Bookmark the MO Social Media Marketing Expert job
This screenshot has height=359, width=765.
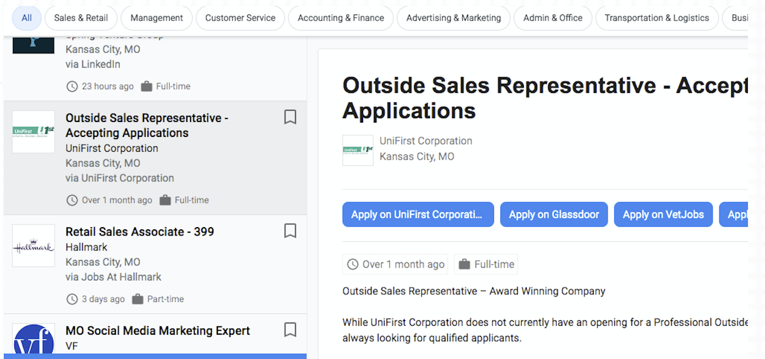[290, 330]
